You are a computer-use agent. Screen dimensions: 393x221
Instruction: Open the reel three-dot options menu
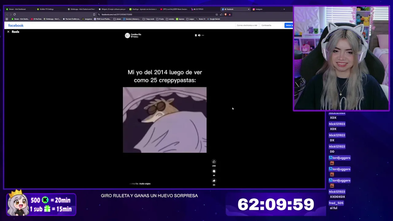(203, 35)
